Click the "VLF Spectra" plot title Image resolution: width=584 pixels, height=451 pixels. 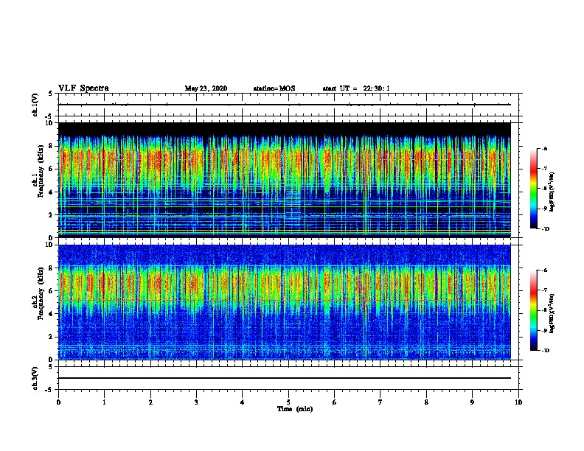tap(83, 88)
